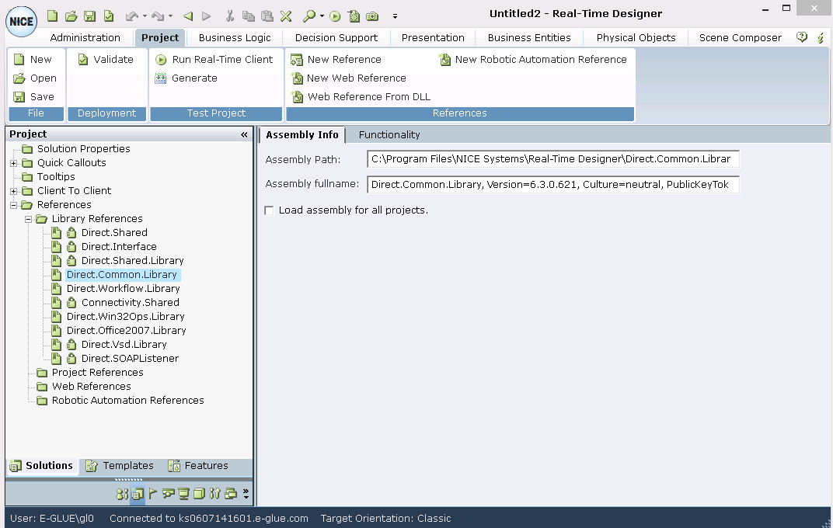Collapse the Project panel with double chevron
The height and width of the screenshot is (528, 833).
coord(244,135)
